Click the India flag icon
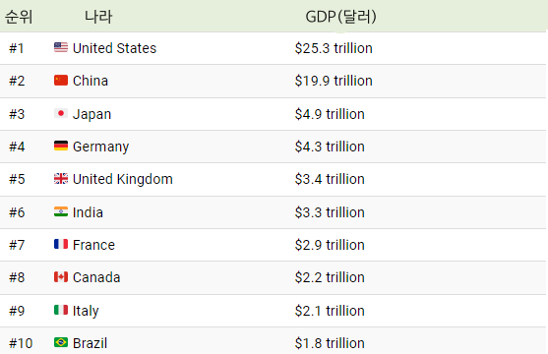The width and height of the screenshot is (548, 354). [x=61, y=211]
